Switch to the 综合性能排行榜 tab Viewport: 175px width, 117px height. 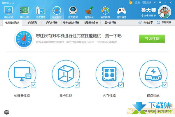tap(71, 23)
